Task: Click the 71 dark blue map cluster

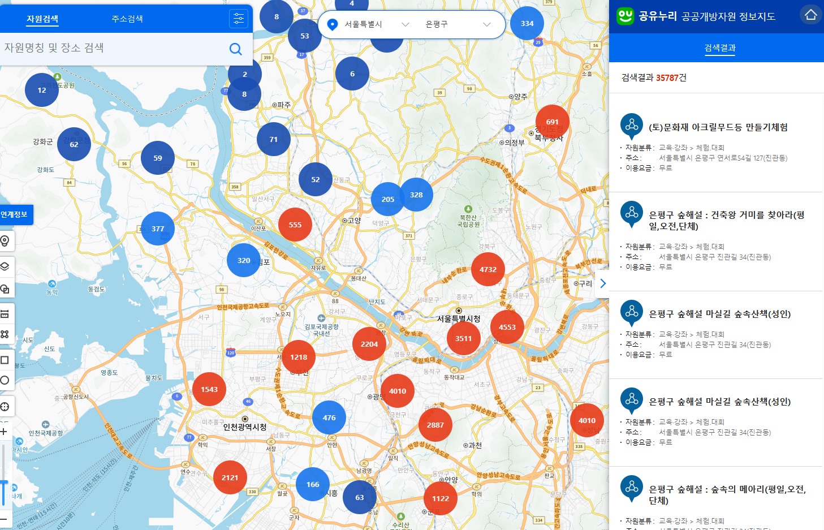Action: pyautogui.click(x=274, y=139)
